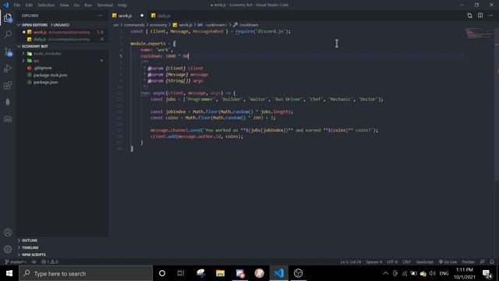Open the Run menu
The width and height of the screenshot is (499, 281).
(88, 5)
